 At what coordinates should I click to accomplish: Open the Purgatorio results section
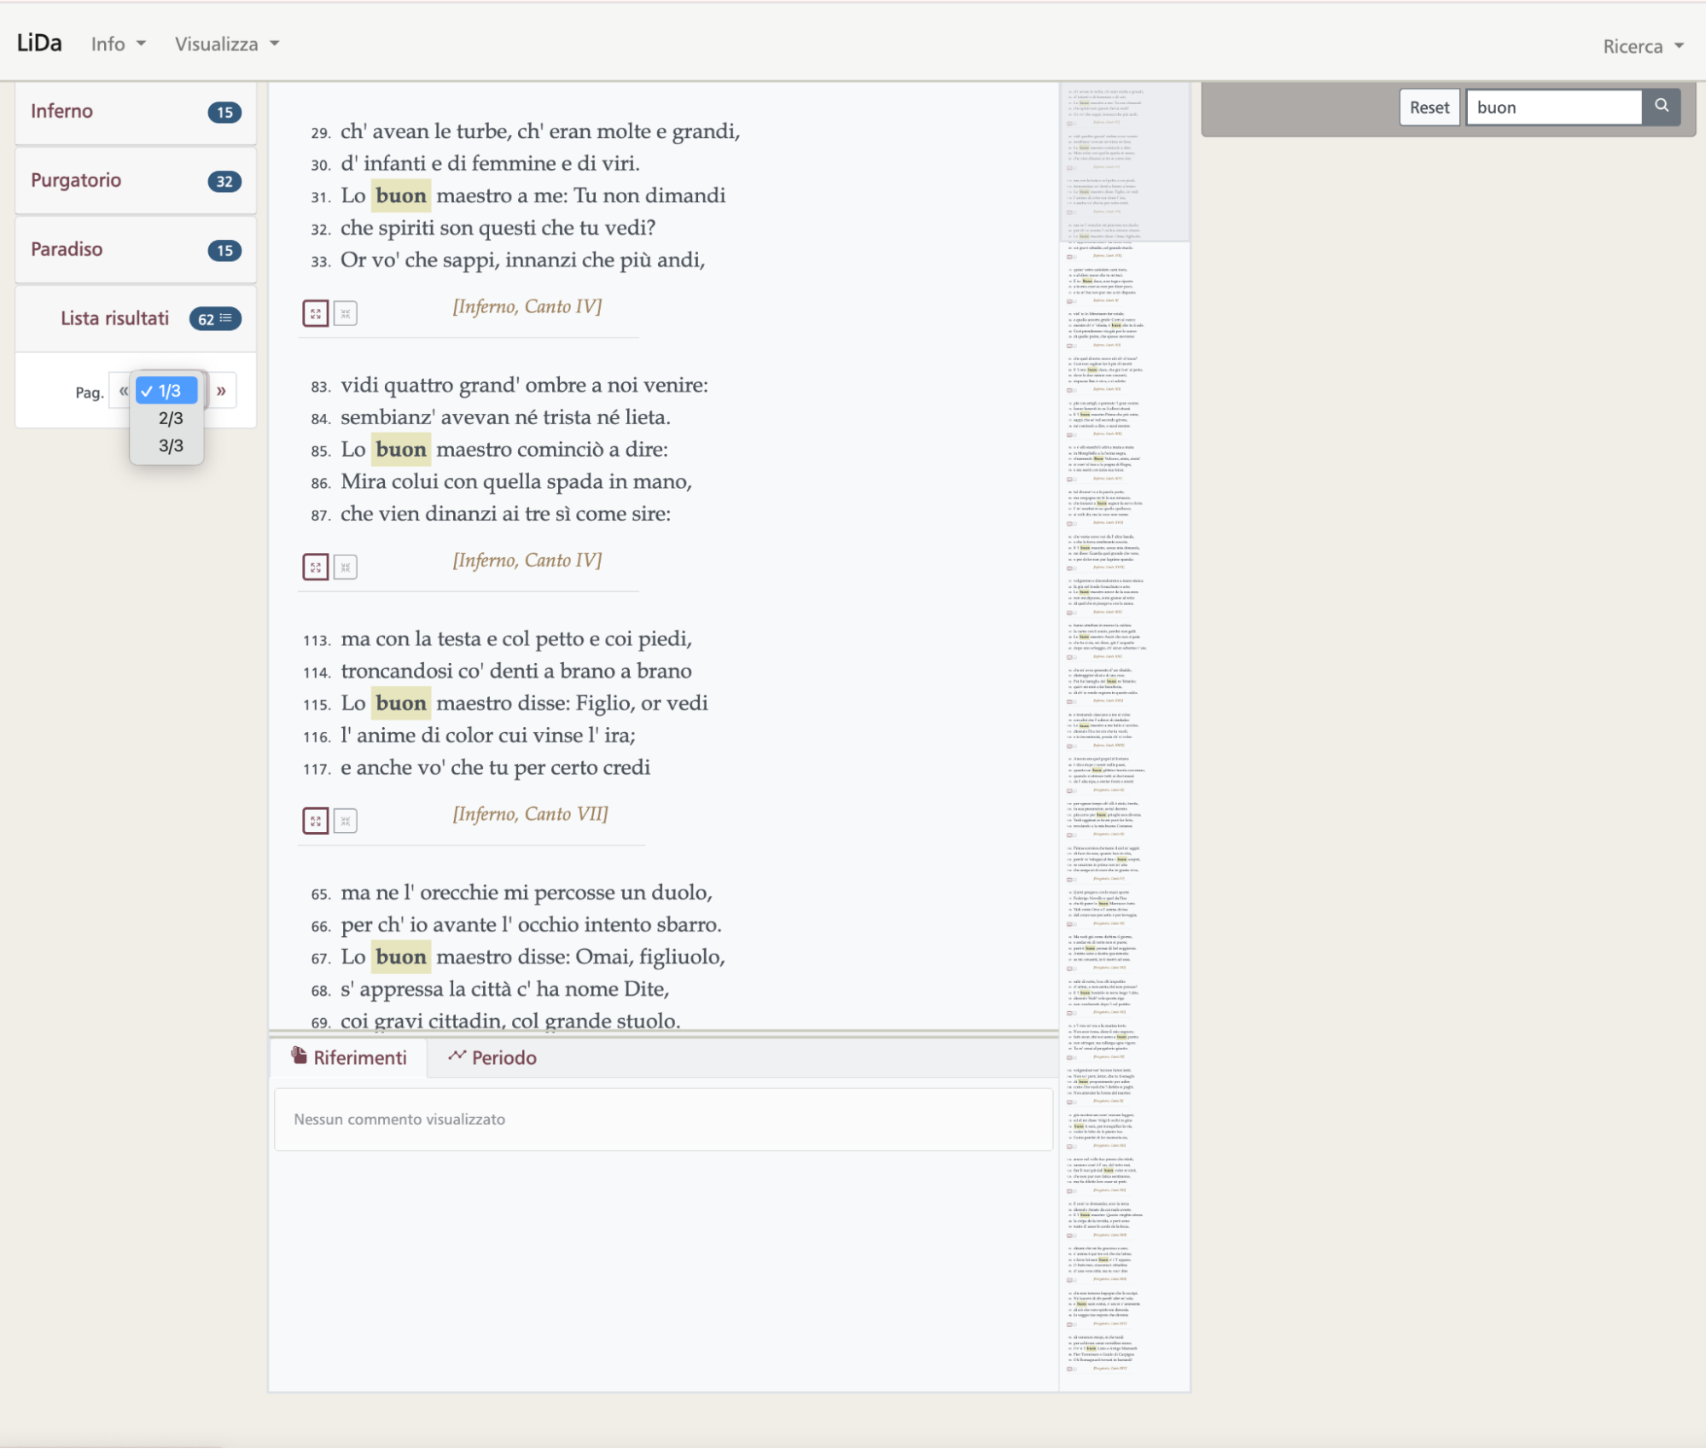pos(136,181)
